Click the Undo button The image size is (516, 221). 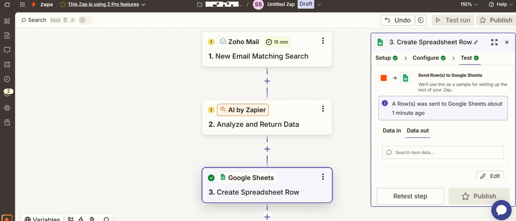(x=397, y=20)
